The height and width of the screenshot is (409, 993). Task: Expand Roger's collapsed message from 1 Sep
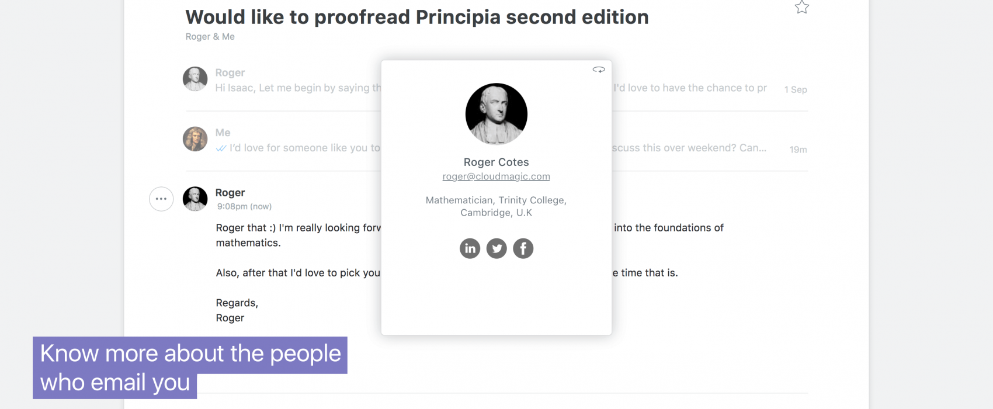tap(496, 80)
